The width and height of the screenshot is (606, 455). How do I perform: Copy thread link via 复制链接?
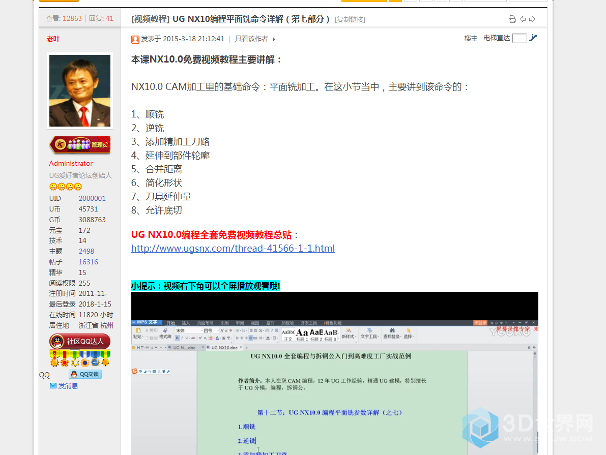350,19
